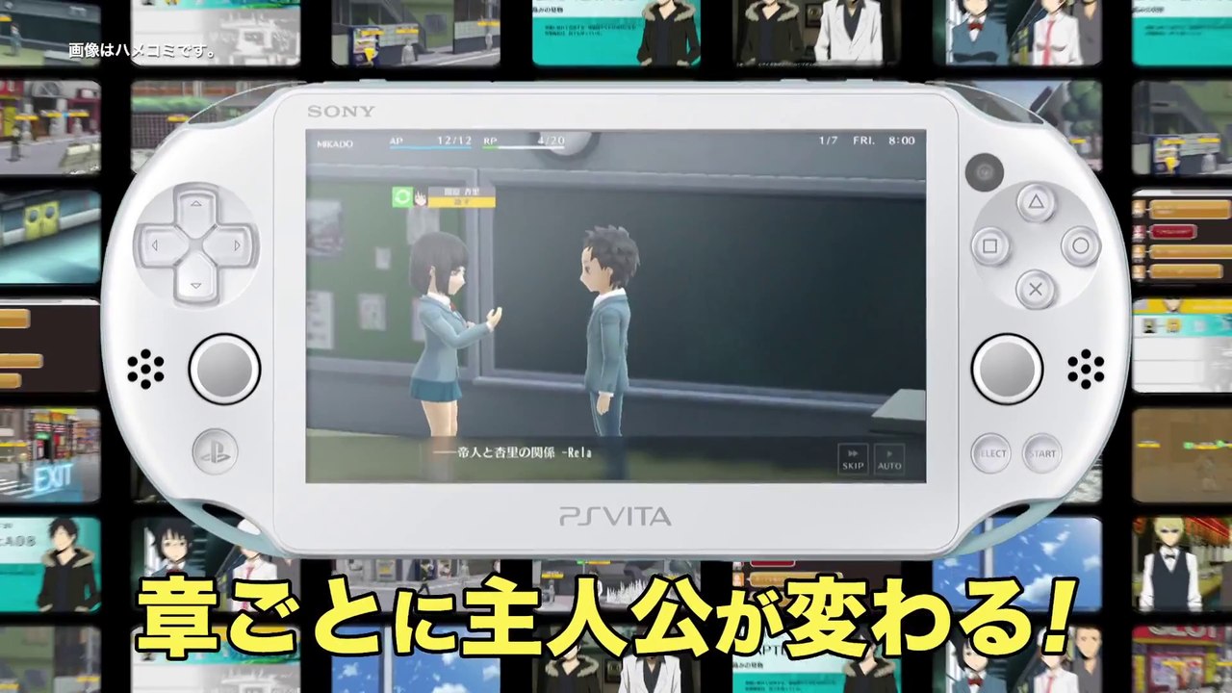Click the AP gauge showing 12/12
This screenshot has width=1232, height=693.
coord(431,142)
